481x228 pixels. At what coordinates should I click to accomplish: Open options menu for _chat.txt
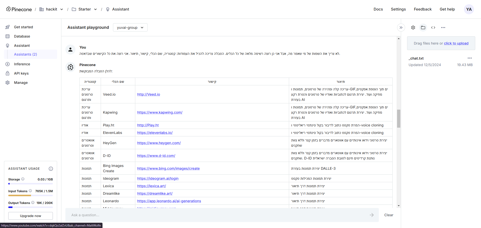469,58
